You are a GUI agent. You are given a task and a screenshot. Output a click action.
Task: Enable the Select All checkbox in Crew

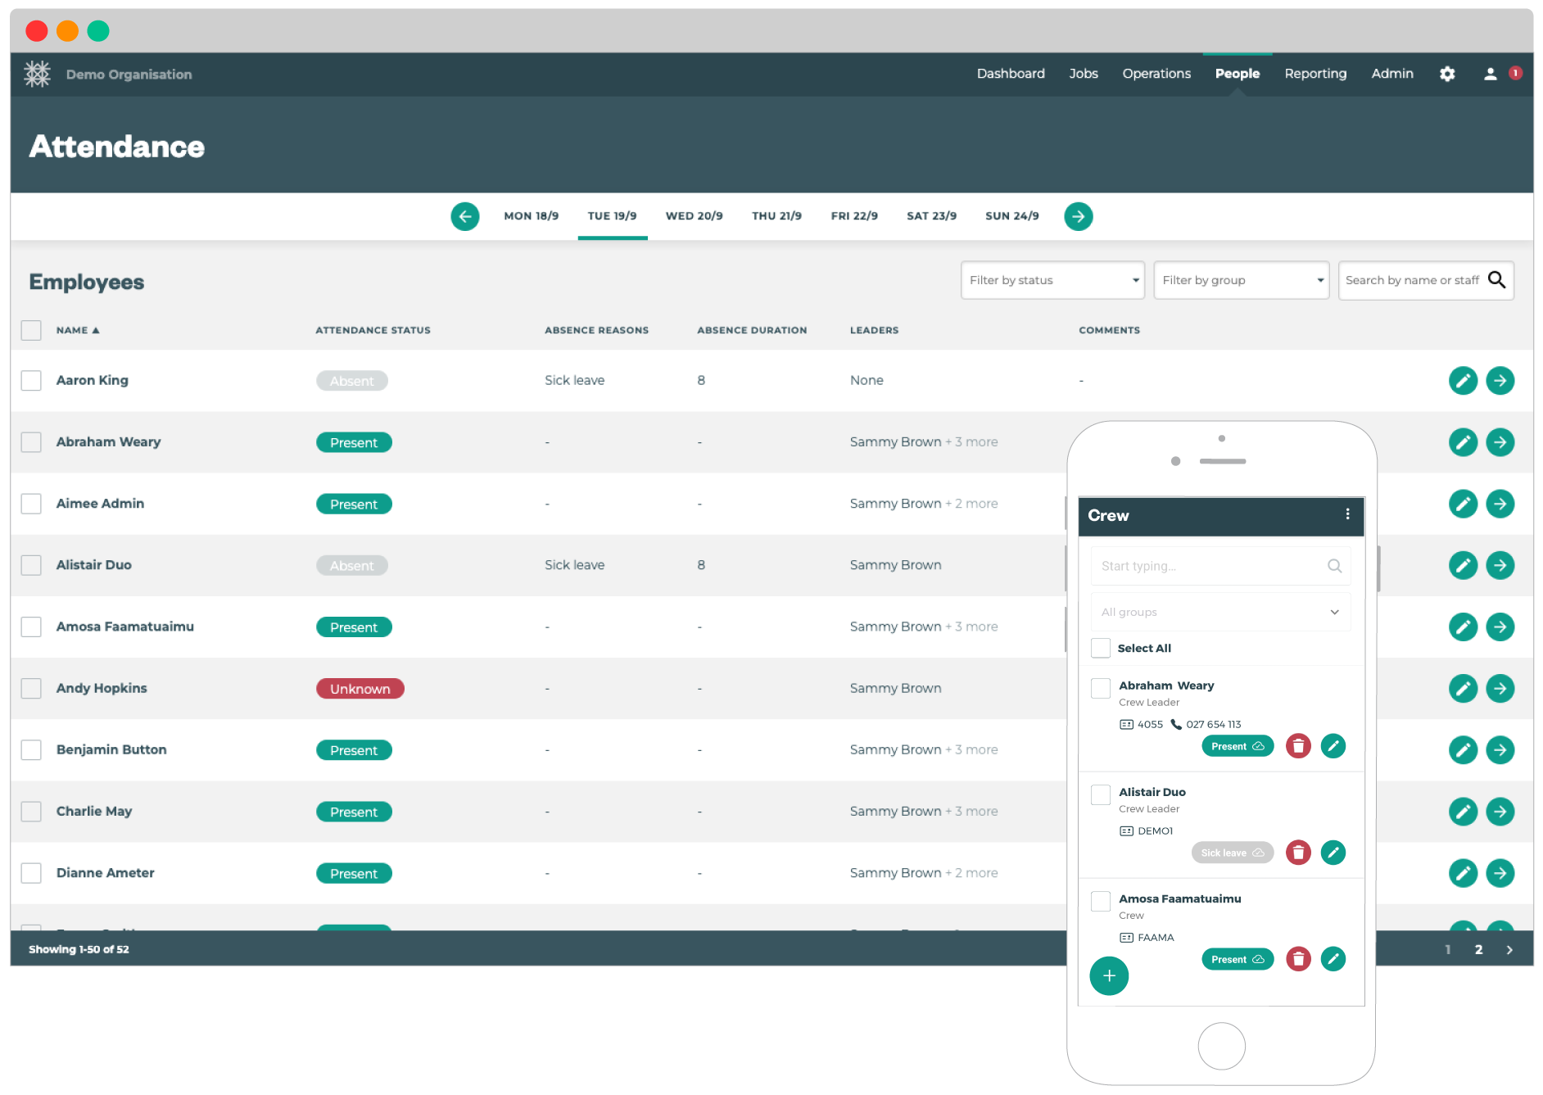(1101, 648)
